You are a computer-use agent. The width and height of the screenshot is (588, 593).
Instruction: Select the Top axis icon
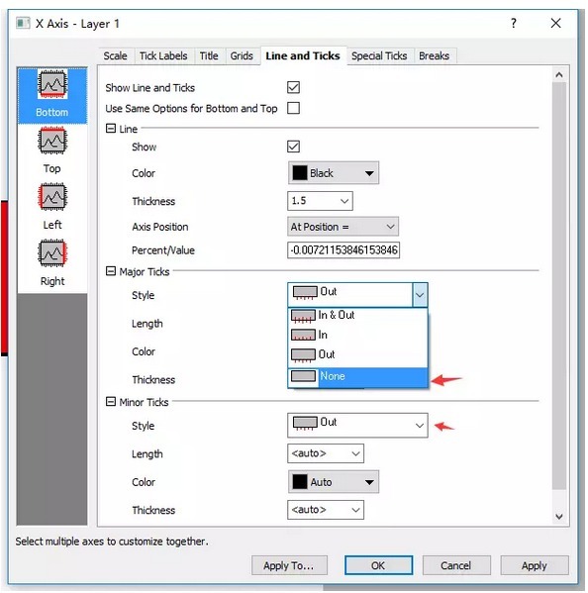pyautogui.click(x=52, y=141)
